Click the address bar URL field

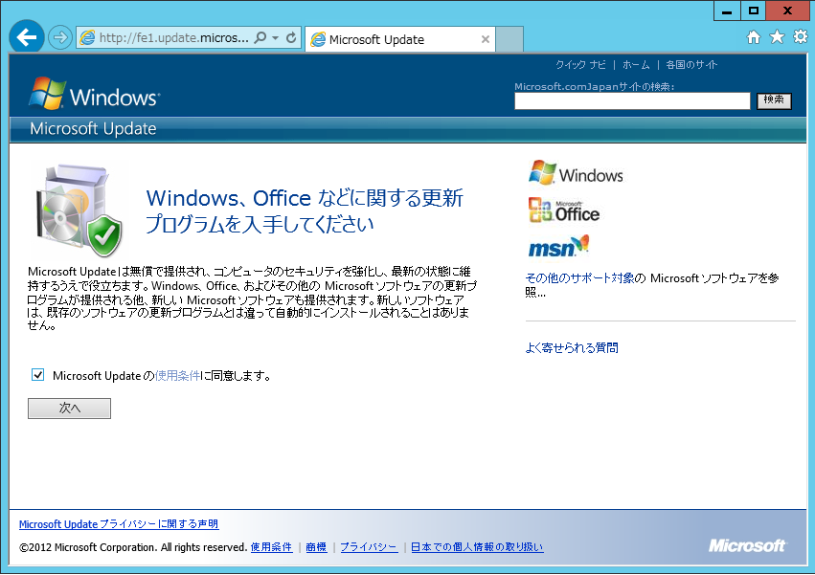(x=173, y=37)
